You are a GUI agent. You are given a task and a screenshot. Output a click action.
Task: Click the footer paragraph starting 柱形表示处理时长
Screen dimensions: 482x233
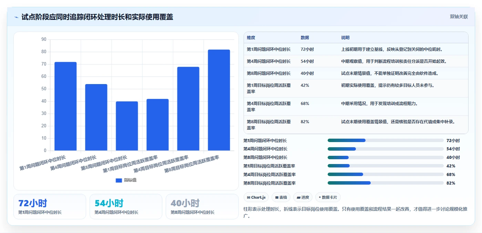(x=356, y=212)
